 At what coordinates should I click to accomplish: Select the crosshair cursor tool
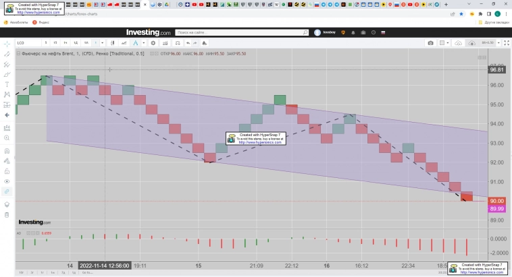7,44
